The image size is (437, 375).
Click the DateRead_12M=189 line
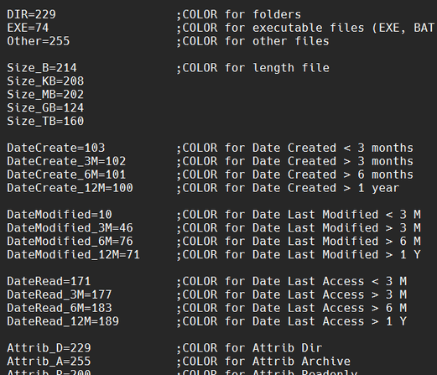point(63,321)
